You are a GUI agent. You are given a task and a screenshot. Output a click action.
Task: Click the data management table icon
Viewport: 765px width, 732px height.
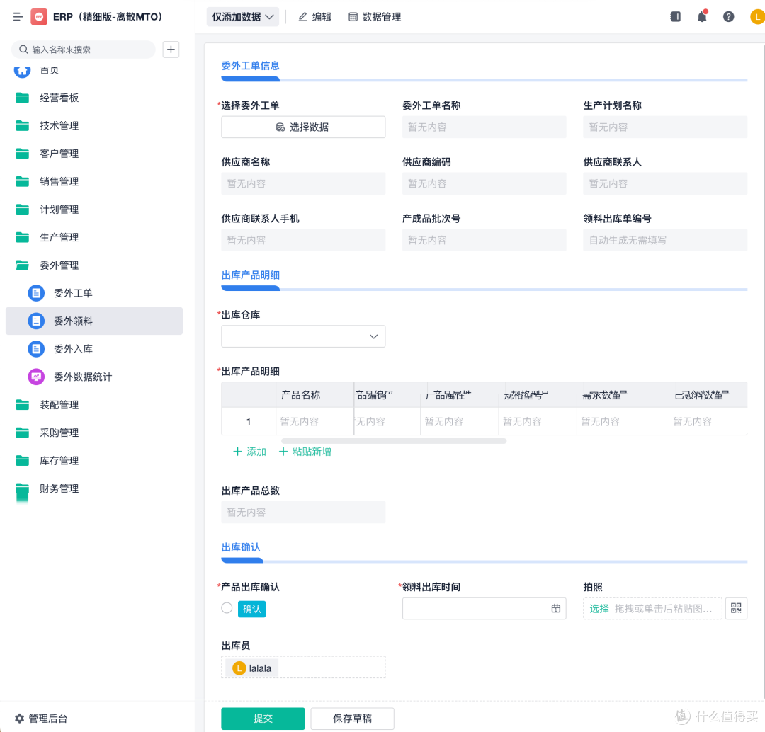353,17
